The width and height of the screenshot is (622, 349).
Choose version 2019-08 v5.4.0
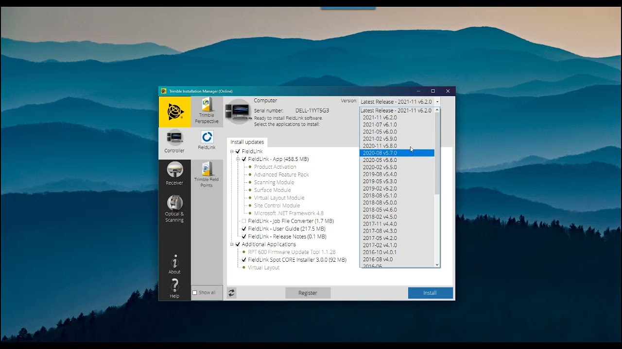(397, 174)
